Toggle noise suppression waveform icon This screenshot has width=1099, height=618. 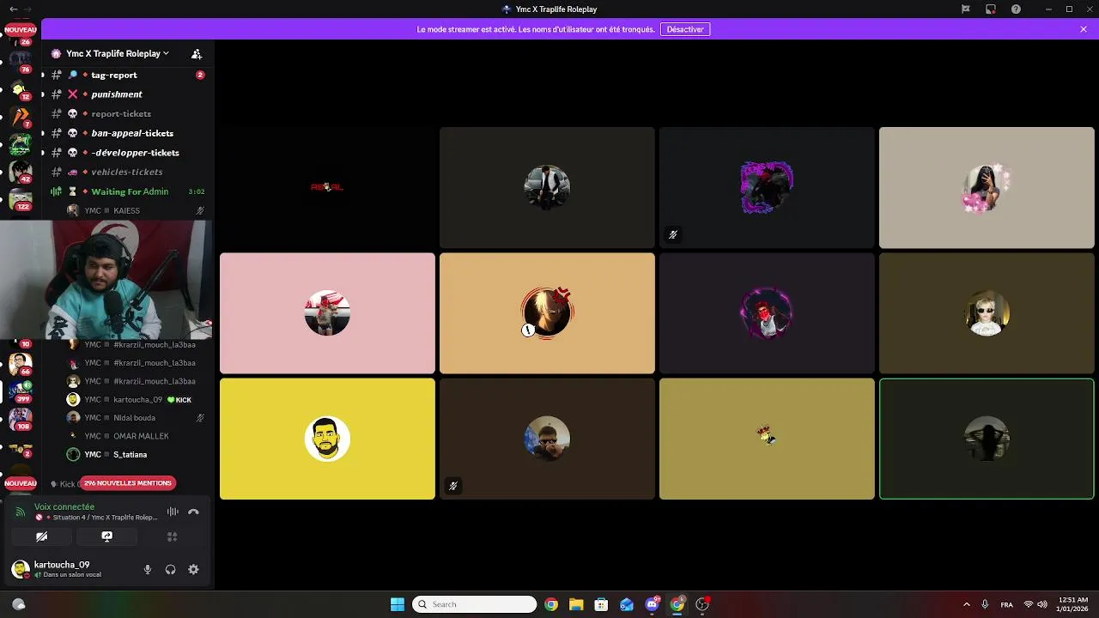point(173,512)
